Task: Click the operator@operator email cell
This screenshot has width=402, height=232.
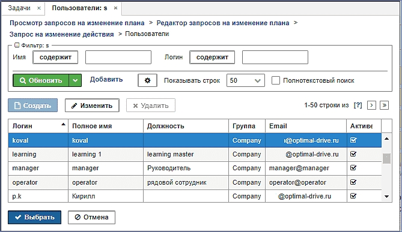Action: [306, 182]
